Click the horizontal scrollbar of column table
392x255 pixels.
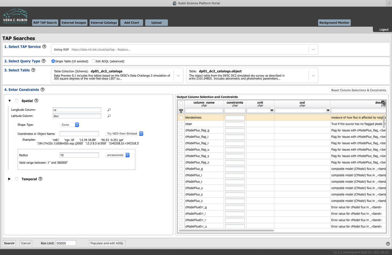[x=226, y=230]
